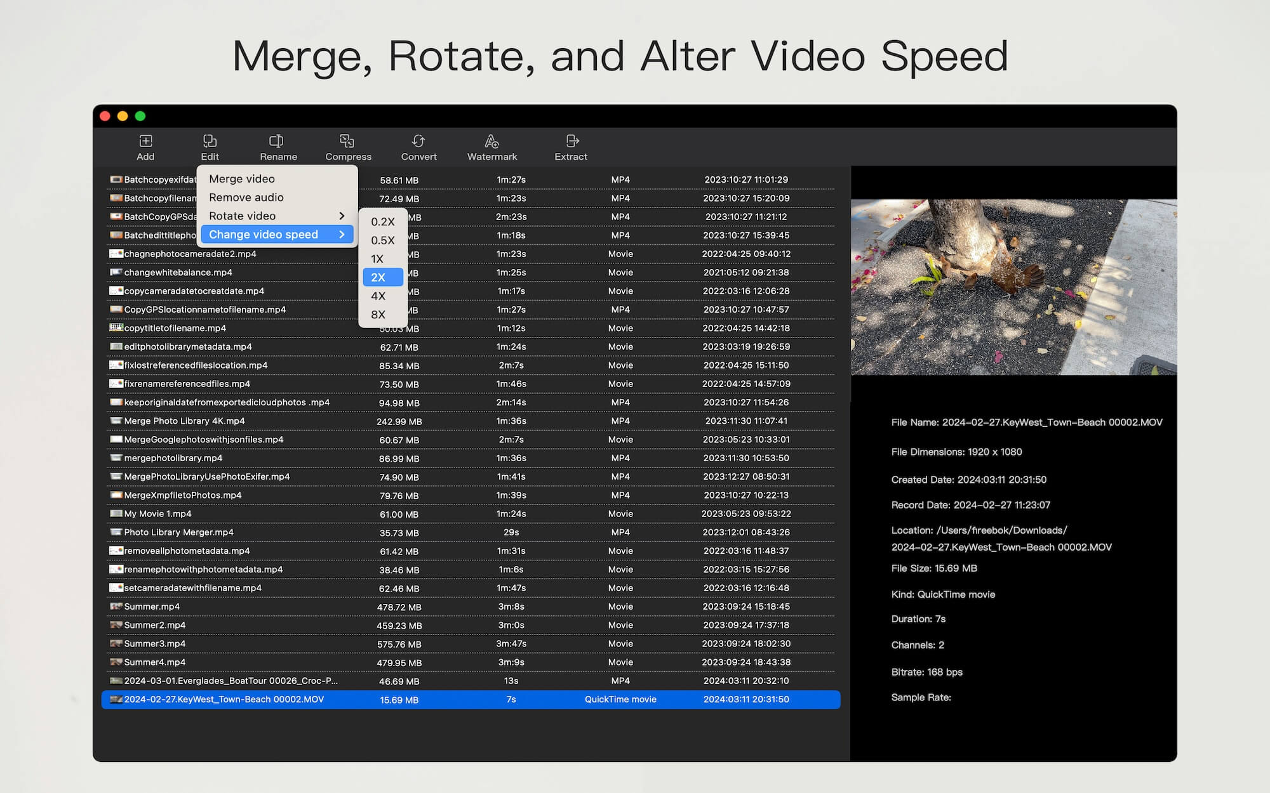Select 0.5X video speed option
This screenshot has width=1270, height=793.
click(x=381, y=239)
